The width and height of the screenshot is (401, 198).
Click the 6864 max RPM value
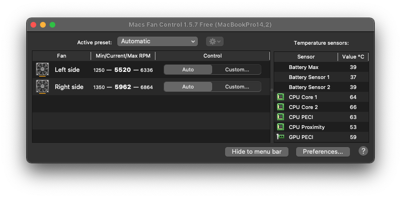click(x=146, y=87)
